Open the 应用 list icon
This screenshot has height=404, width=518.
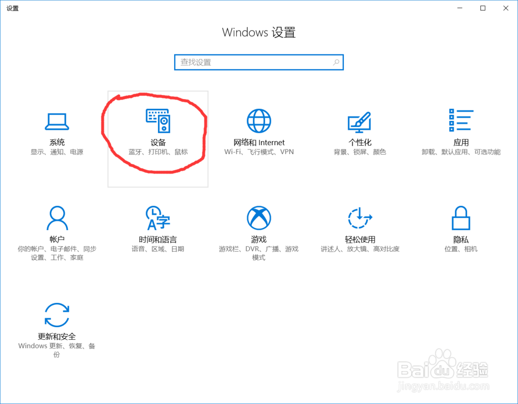(x=461, y=120)
